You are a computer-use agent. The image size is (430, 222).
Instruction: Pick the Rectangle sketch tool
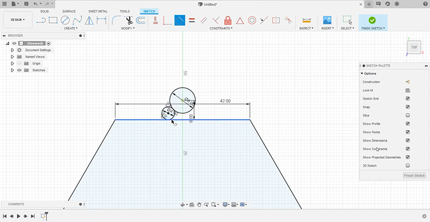pyautogui.click(x=53, y=20)
